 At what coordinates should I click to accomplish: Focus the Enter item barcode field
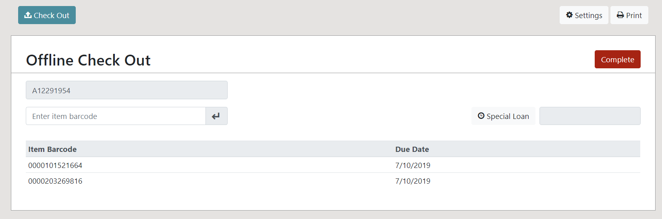point(116,116)
